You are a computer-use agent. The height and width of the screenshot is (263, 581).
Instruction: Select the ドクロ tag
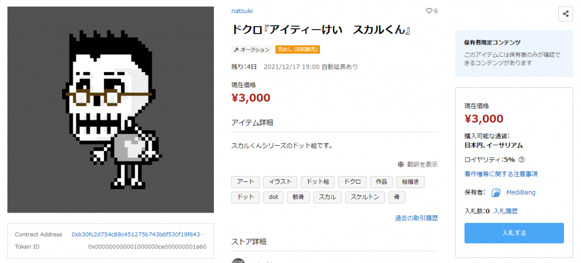[352, 182]
